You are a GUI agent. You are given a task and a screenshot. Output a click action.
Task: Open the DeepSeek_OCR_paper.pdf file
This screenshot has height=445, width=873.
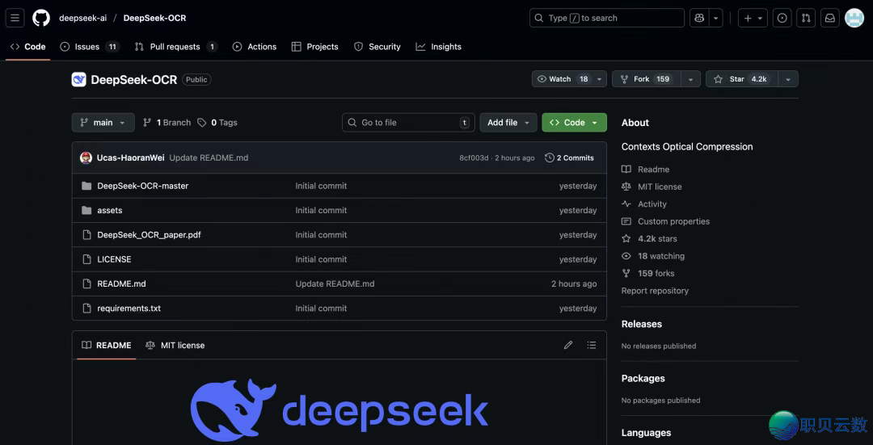150,235
